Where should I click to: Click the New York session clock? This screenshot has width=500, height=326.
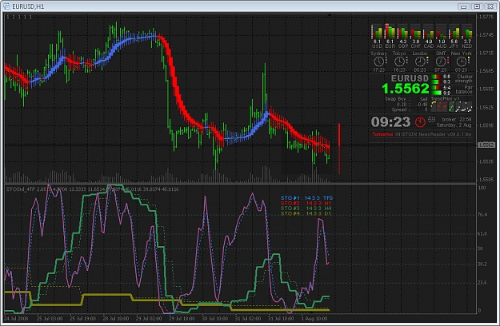point(461,62)
